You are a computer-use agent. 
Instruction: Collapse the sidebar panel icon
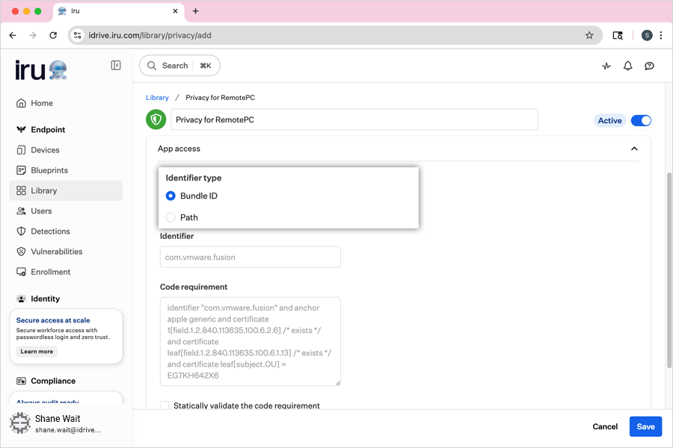point(116,66)
